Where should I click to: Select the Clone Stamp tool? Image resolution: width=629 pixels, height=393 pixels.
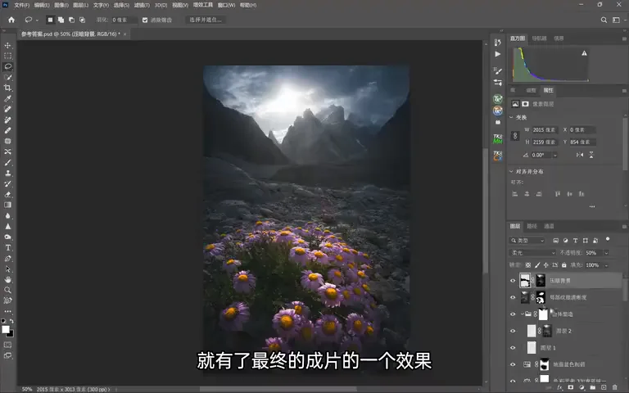pyautogui.click(x=7, y=174)
